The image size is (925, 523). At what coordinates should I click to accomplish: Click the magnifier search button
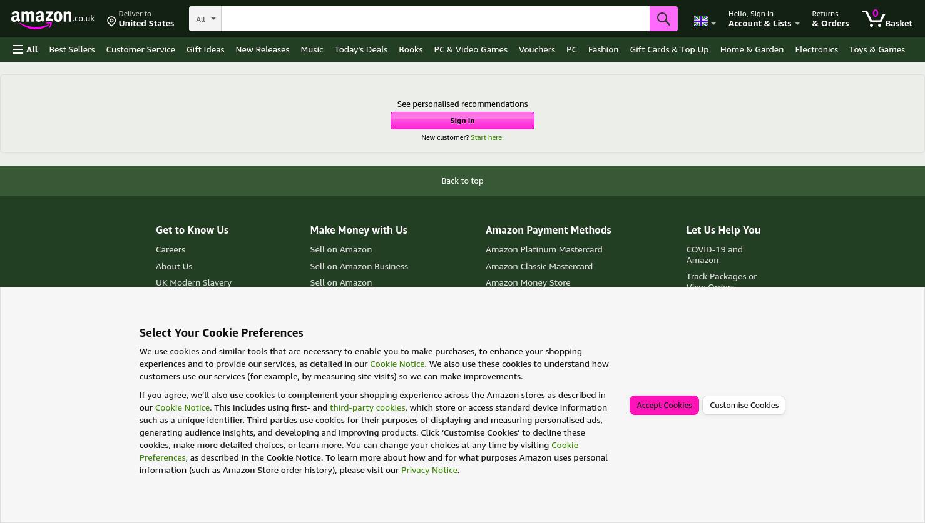[663, 19]
